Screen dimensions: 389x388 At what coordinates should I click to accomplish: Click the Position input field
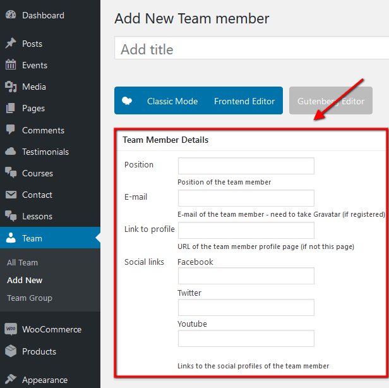tap(246, 166)
